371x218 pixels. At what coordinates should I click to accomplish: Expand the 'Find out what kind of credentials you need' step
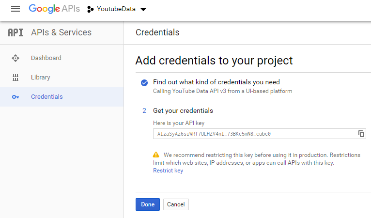pyautogui.click(x=216, y=82)
